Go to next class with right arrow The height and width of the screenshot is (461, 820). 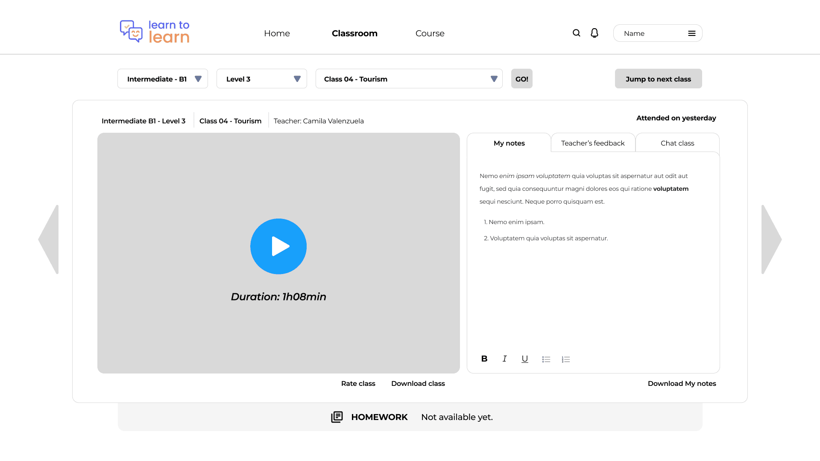click(x=771, y=239)
